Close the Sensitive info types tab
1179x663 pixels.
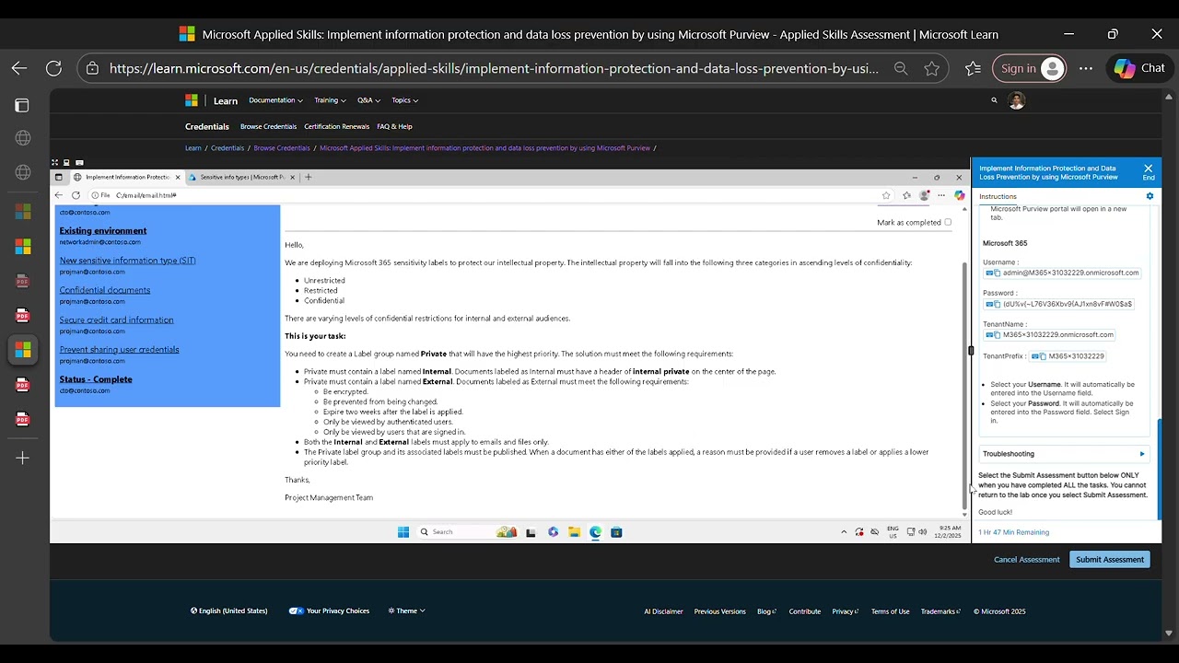293,177
